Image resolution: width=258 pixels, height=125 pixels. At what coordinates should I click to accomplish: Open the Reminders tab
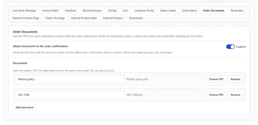coord(237,11)
